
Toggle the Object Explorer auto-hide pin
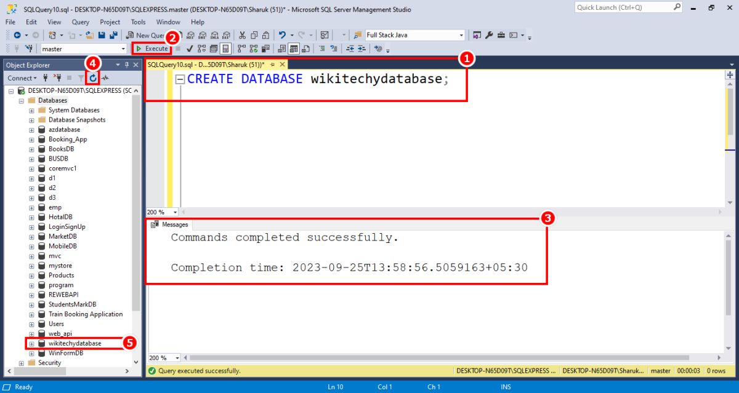tap(127, 65)
